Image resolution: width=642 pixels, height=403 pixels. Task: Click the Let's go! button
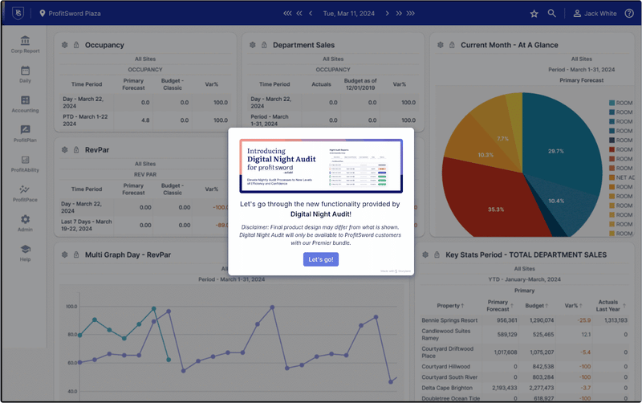[x=321, y=258]
